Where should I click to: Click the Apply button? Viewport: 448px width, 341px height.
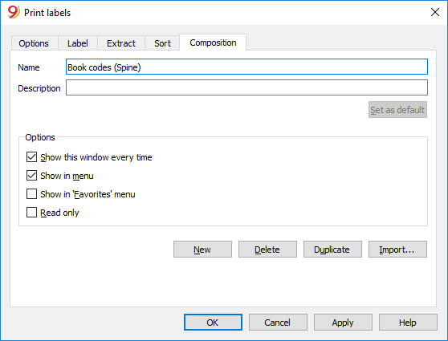[x=343, y=323]
